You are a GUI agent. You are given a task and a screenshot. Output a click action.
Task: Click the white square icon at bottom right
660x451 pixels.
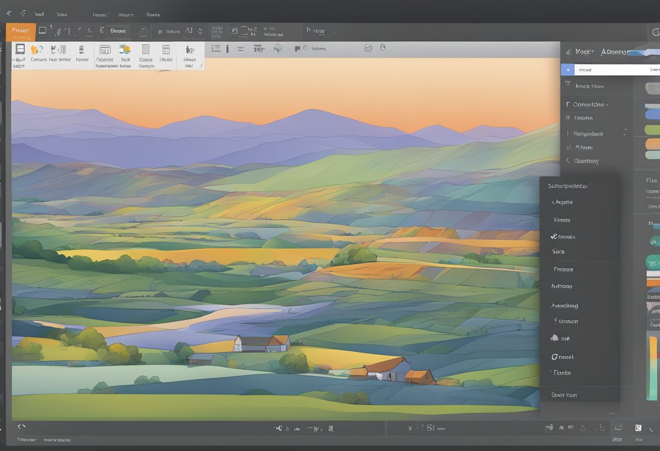click(638, 428)
